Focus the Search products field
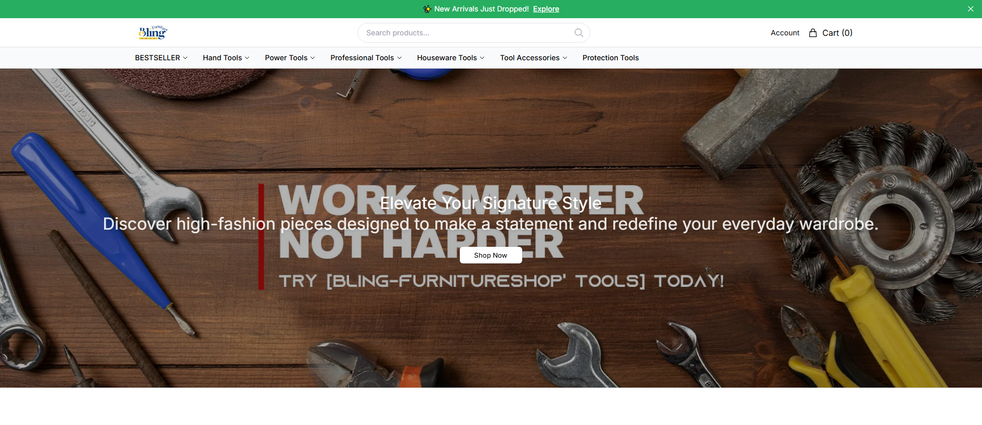 (473, 33)
